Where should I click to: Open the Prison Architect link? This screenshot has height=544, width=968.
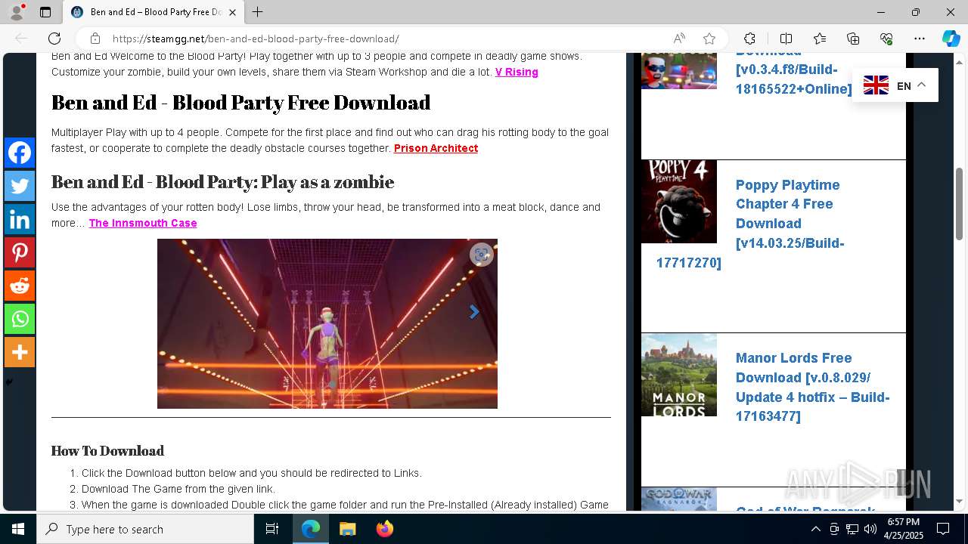point(436,148)
